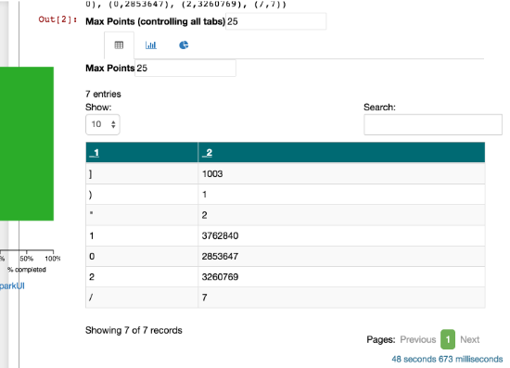This screenshot has height=368, width=510.
Task: Click the green completed progress bar
Action: 27,144
